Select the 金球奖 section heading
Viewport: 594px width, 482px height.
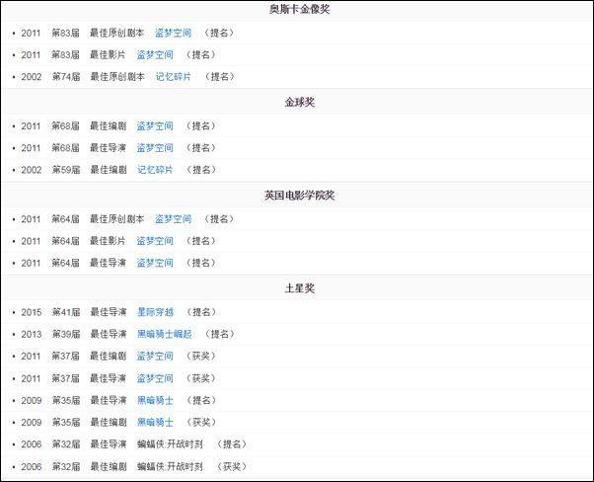(x=300, y=103)
